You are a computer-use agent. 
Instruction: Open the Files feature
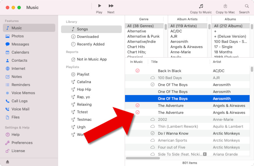click(29, 117)
